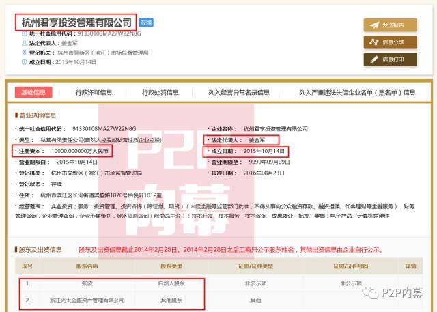Select the 注册资本 value 10000.000000万人民币

click(x=80, y=151)
